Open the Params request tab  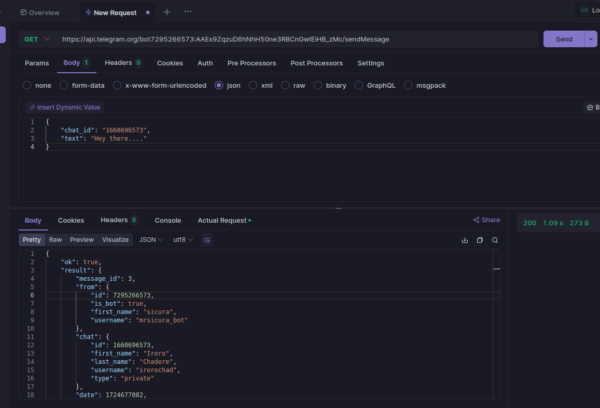coord(37,63)
